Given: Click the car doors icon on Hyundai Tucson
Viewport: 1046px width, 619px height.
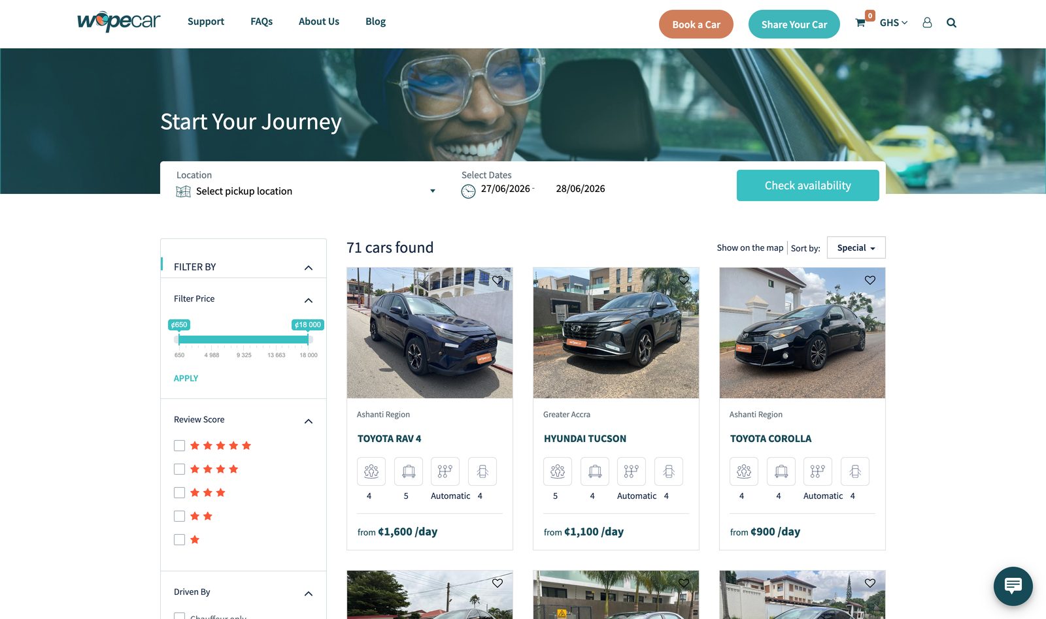Looking at the screenshot, I should [x=669, y=471].
